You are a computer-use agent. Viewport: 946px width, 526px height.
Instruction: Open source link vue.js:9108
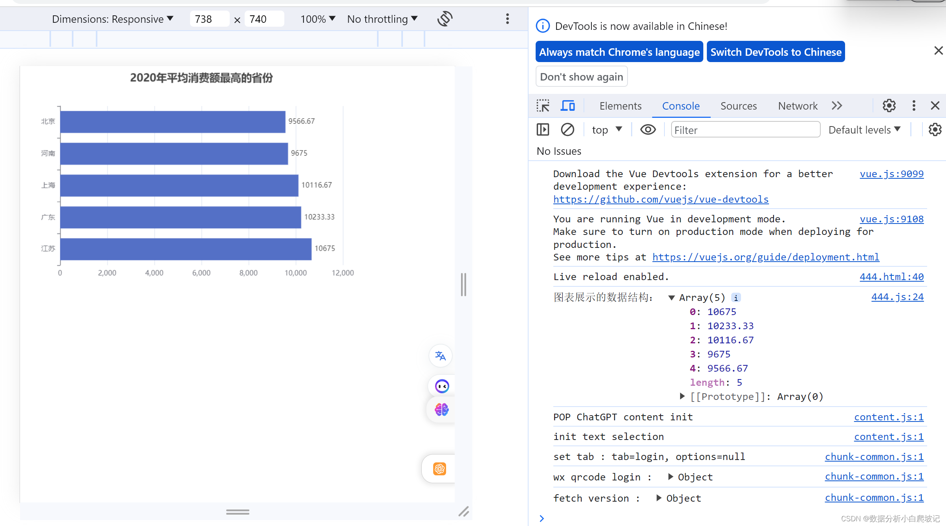[x=891, y=219]
